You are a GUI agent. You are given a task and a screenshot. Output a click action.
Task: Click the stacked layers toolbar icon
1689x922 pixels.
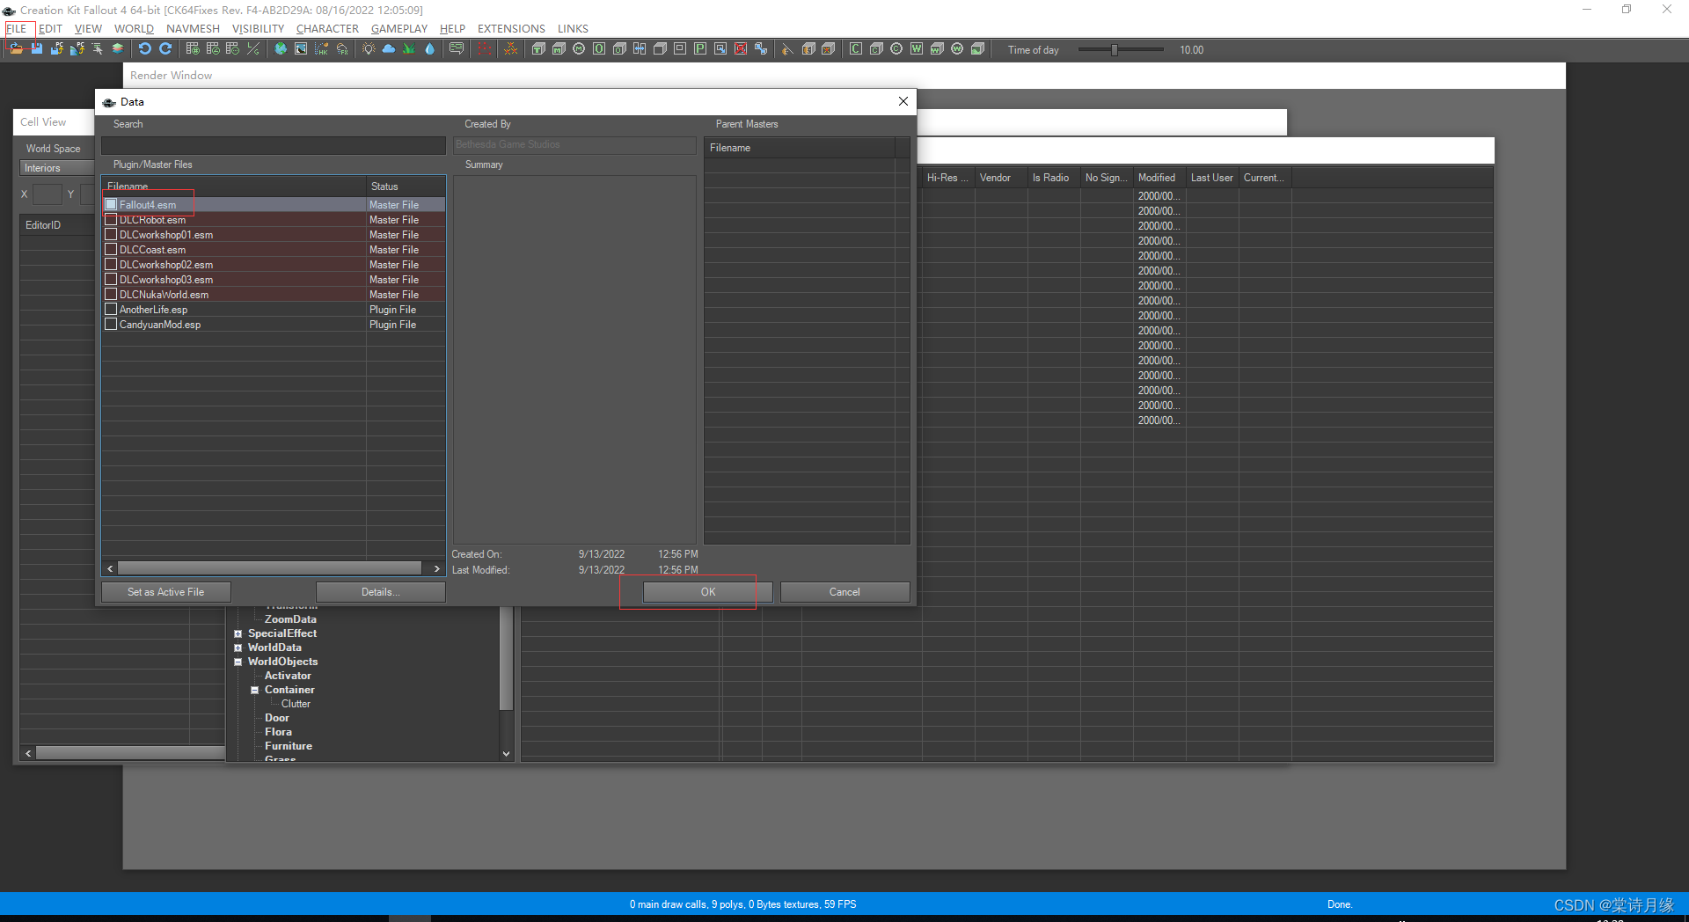[x=117, y=49]
